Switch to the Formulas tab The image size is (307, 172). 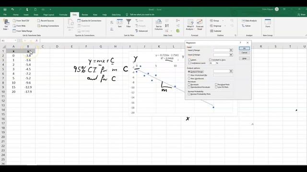point(63,15)
